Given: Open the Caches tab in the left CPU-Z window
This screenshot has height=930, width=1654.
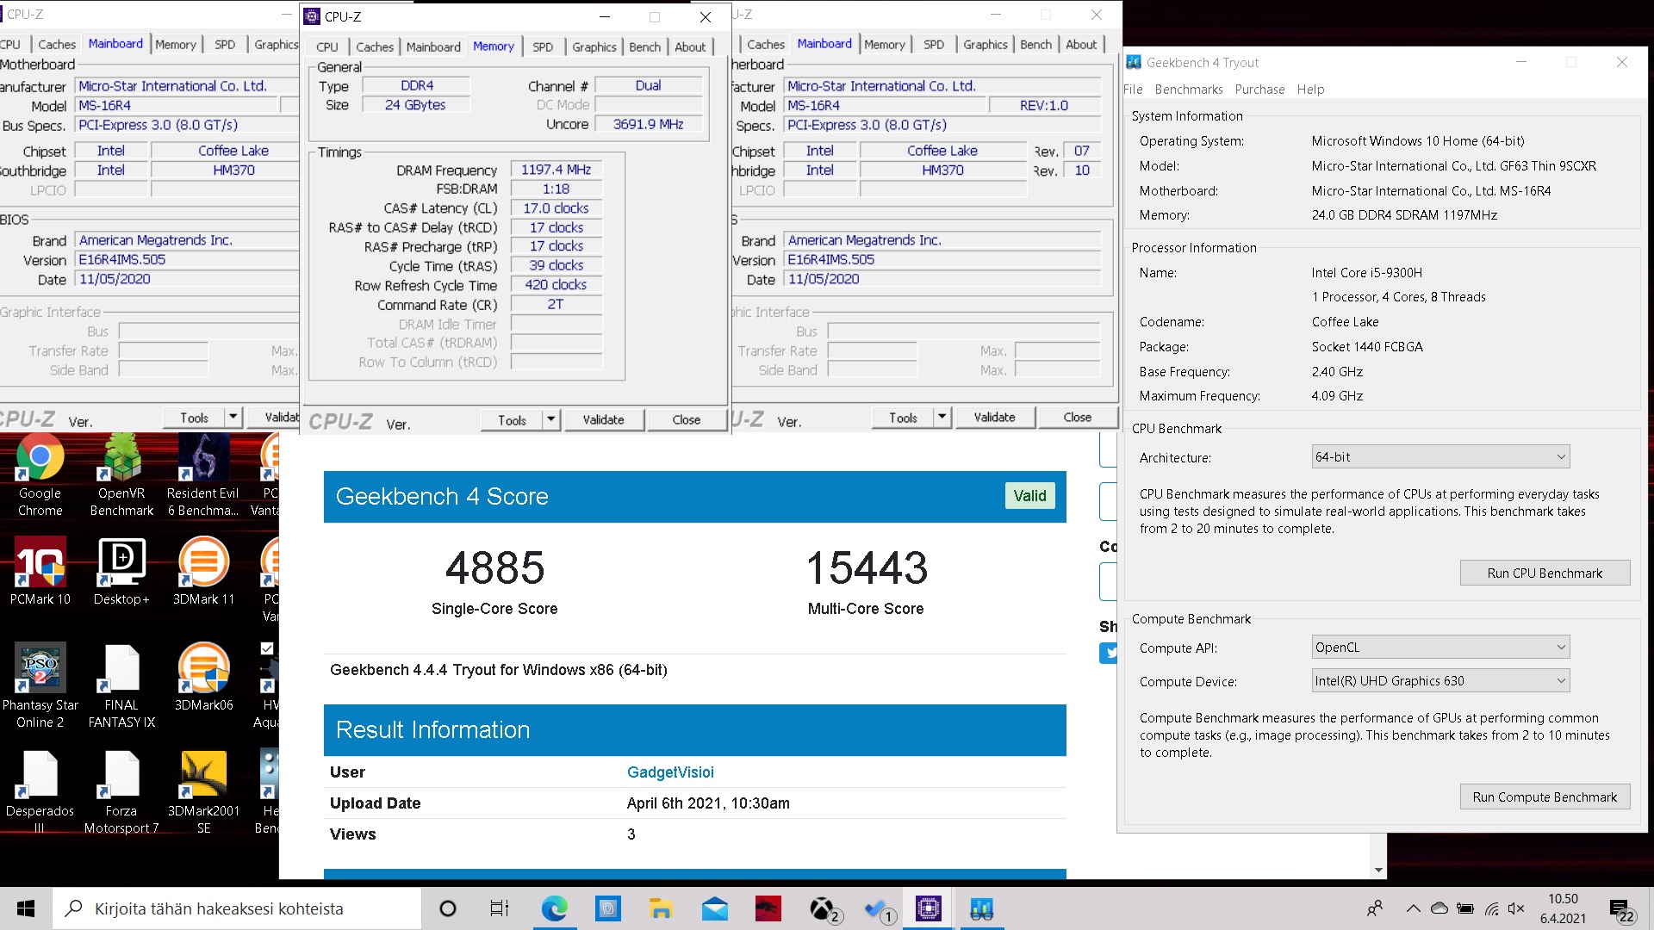Looking at the screenshot, I should [x=57, y=45].
